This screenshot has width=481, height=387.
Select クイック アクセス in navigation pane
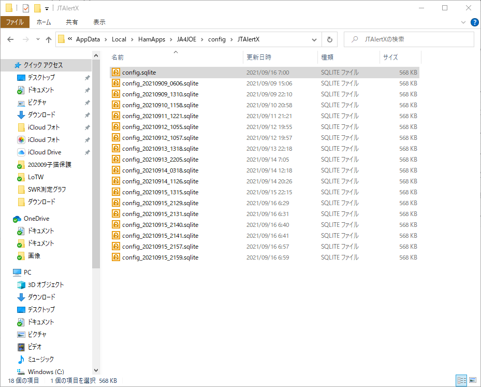click(x=43, y=65)
